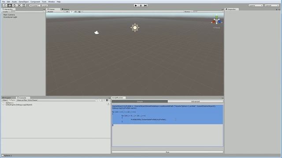
Task: Toggle the Center pivot mode button
Action: 34,6
